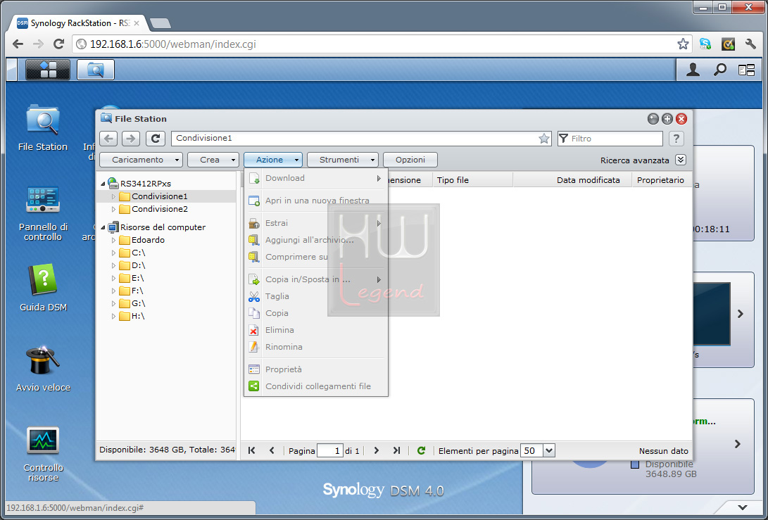Add Condivisione1 to favorites star
This screenshot has width=768, height=520.
tap(543, 139)
